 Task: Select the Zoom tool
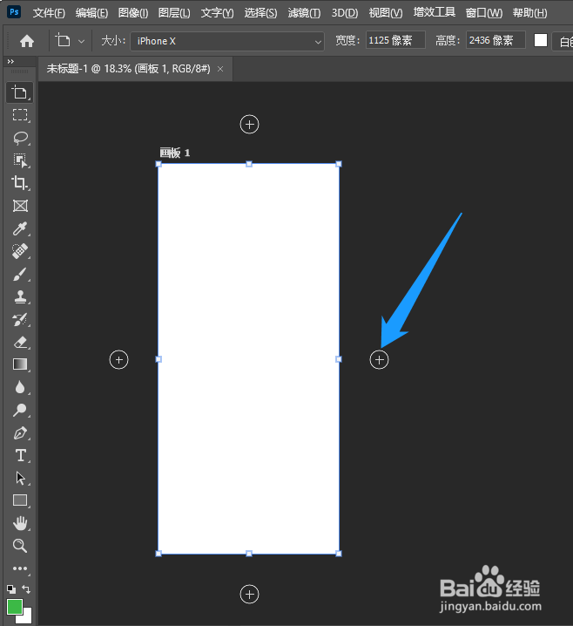[19, 546]
